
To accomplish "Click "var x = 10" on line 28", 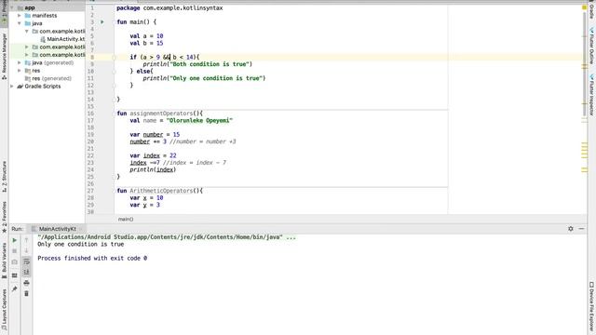I will click(146, 198).
